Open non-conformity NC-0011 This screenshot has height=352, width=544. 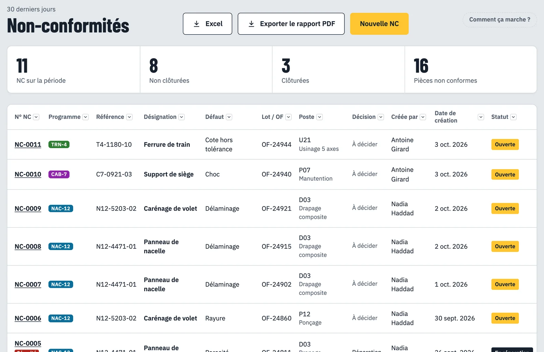pyautogui.click(x=28, y=144)
